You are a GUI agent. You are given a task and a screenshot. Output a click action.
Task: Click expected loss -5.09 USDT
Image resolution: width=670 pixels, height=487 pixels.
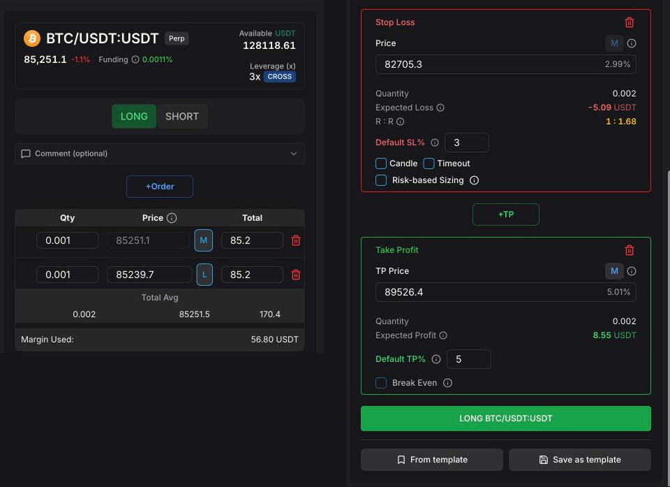click(x=612, y=108)
